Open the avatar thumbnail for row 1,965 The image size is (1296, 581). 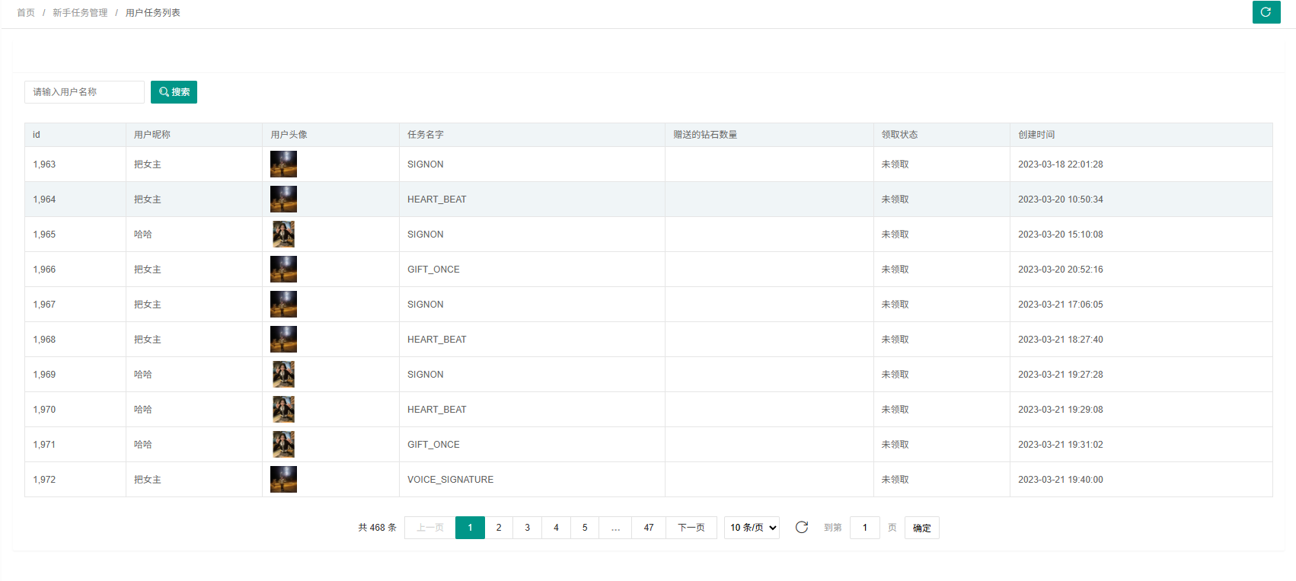tap(283, 234)
